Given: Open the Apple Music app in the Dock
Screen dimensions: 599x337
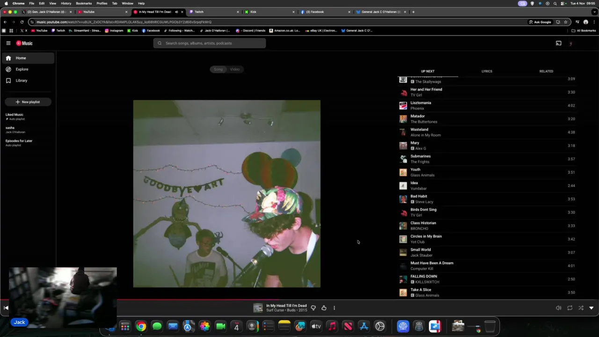Looking at the screenshot, I should [x=332, y=326].
